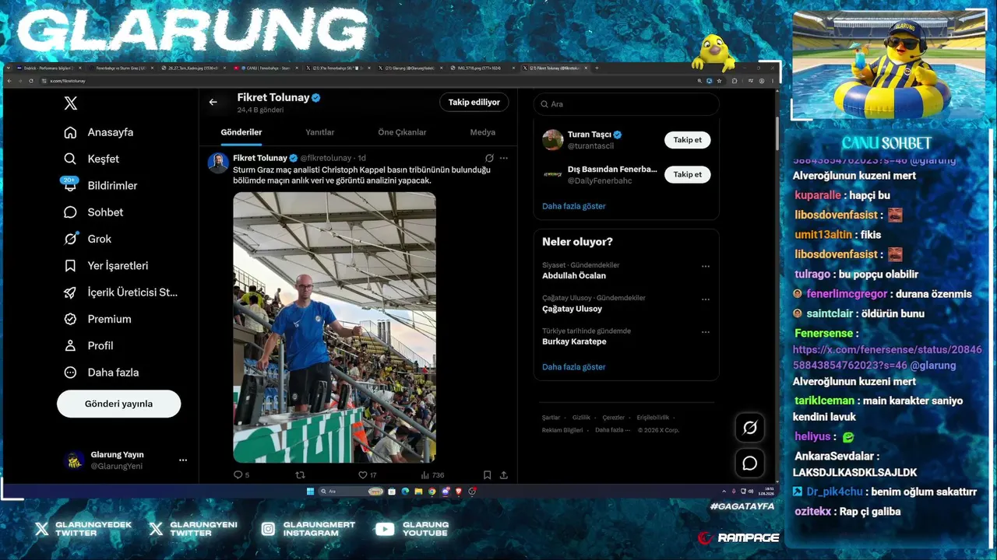Open the floating Grok button
Image resolution: width=997 pixels, height=560 pixels.
(750, 427)
